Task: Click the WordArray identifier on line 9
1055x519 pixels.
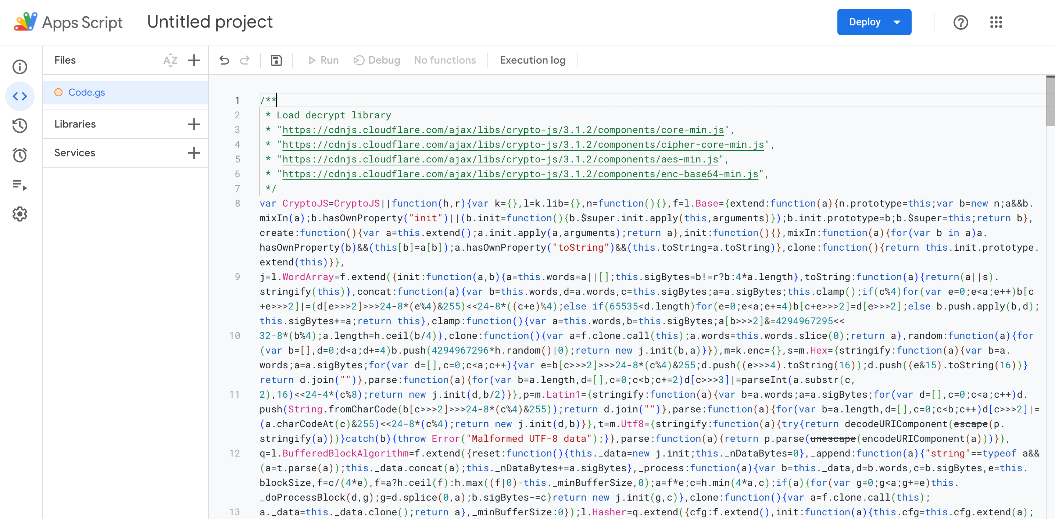Action: click(308, 277)
